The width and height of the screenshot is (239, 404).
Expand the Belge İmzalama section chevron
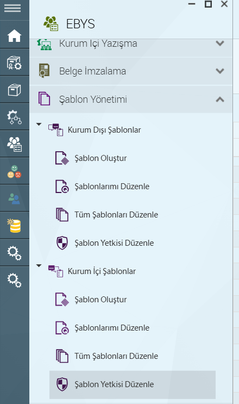pos(220,71)
